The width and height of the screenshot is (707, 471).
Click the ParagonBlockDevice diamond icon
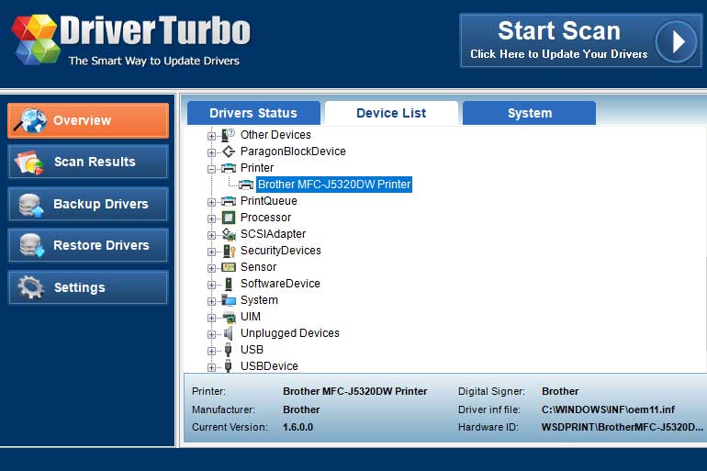[x=229, y=151]
